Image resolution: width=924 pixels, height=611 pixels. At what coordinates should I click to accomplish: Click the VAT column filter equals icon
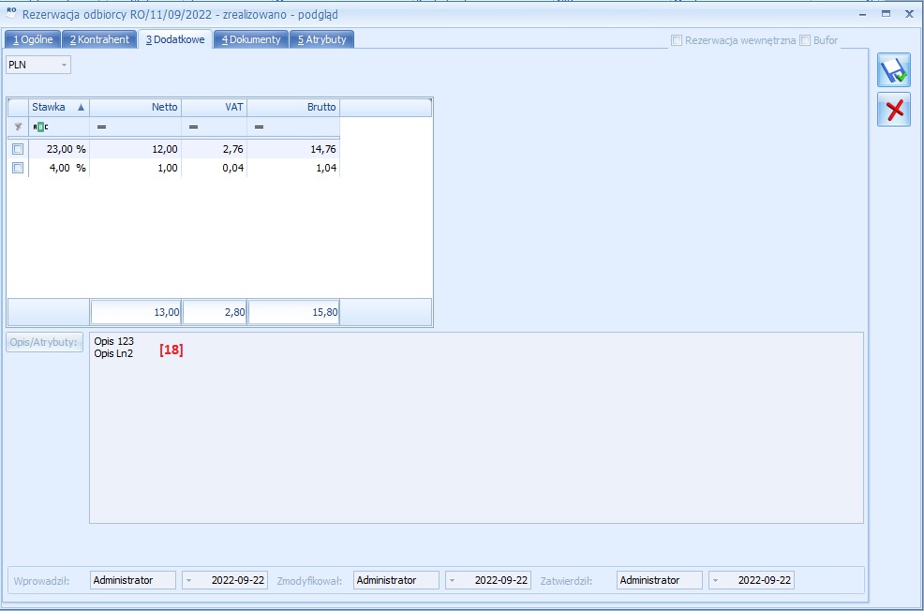coord(193,127)
